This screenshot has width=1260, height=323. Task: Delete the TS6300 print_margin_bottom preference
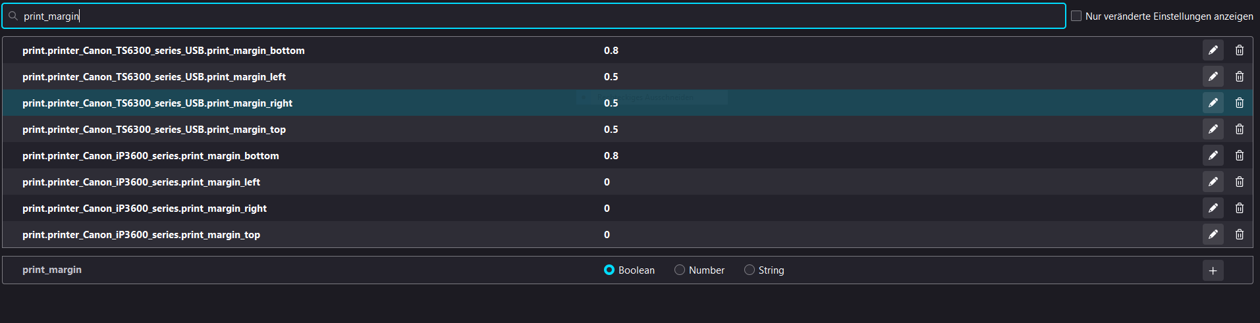1239,50
